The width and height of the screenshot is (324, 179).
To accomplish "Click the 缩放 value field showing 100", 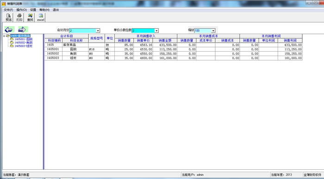I will click(203, 31).
